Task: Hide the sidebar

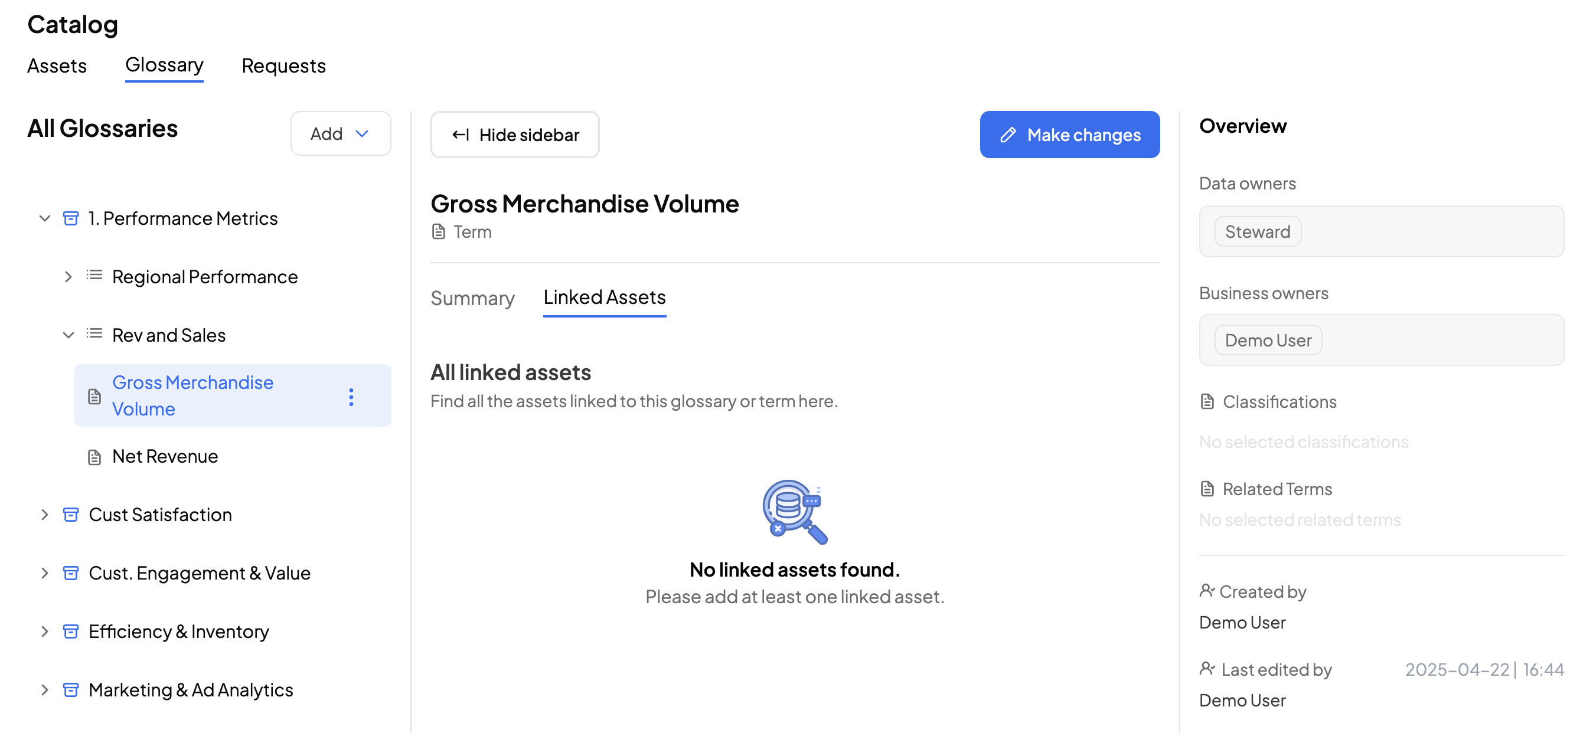Action: pyautogui.click(x=514, y=135)
